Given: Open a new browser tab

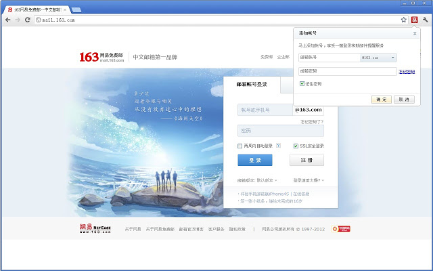Looking at the screenshot, I should pyautogui.click(x=76, y=10).
